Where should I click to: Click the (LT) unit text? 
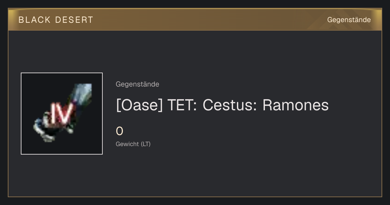[x=146, y=144]
